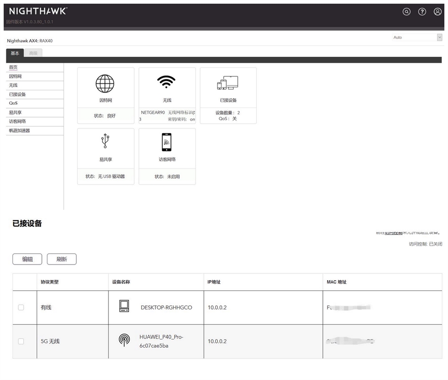Switch to the 高级 tab

click(x=33, y=53)
